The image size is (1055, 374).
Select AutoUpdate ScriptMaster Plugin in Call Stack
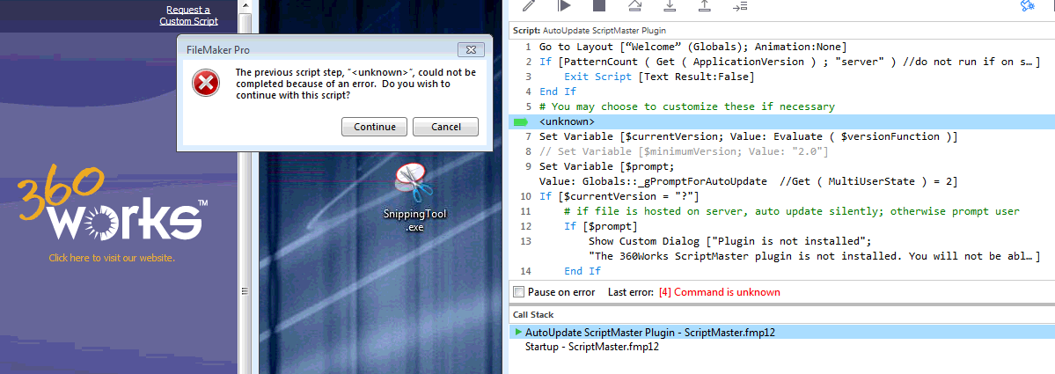point(780,332)
